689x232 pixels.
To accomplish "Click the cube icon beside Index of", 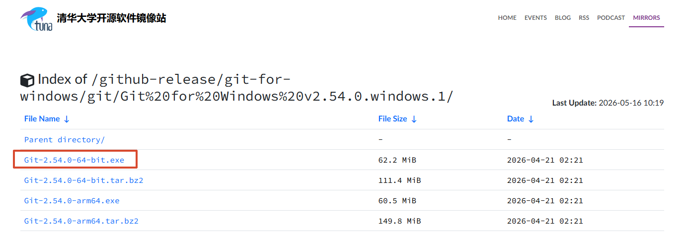I will pos(27,80).
